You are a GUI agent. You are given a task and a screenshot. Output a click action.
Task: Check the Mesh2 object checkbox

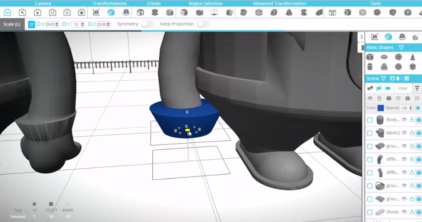point(370,133)
